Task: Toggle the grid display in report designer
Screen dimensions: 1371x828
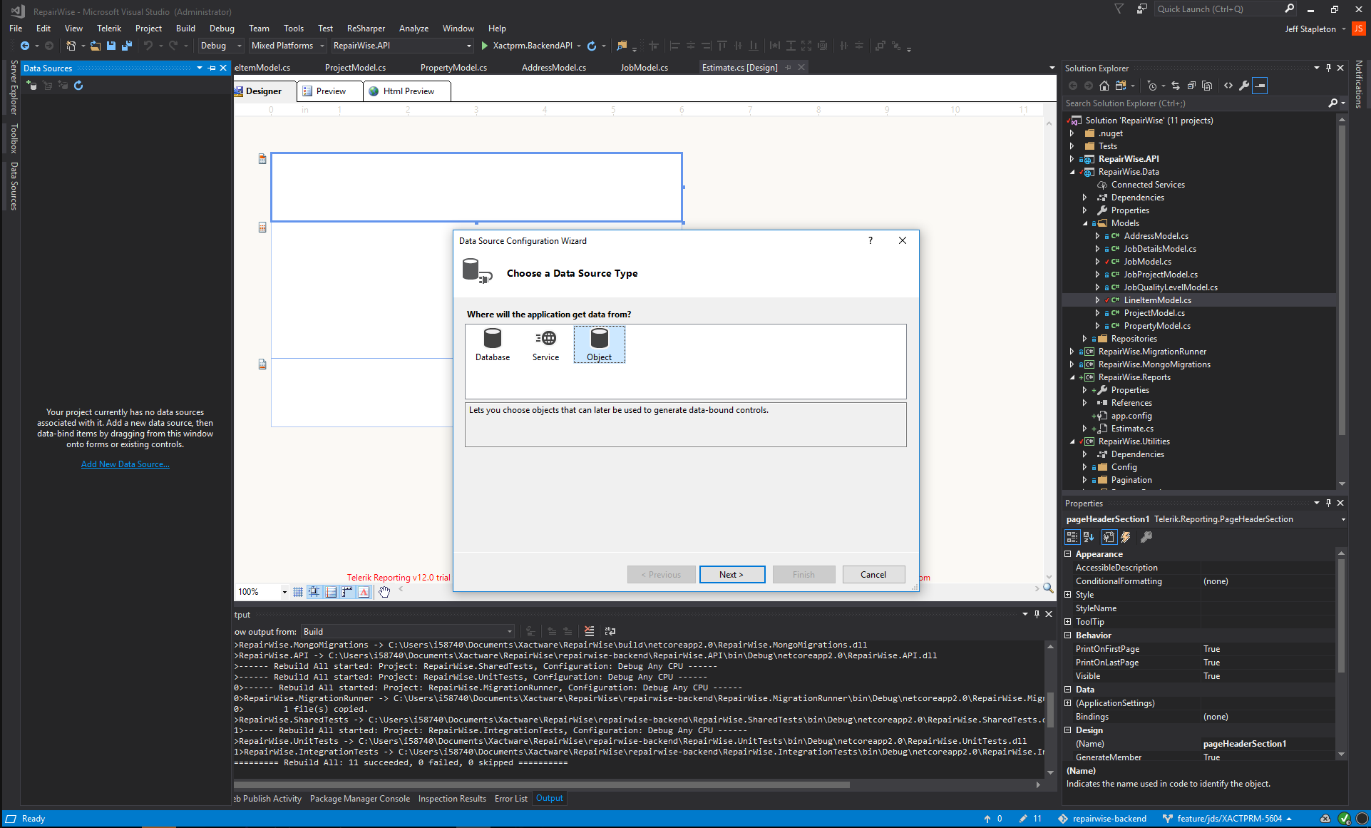Action: (298, 592)
